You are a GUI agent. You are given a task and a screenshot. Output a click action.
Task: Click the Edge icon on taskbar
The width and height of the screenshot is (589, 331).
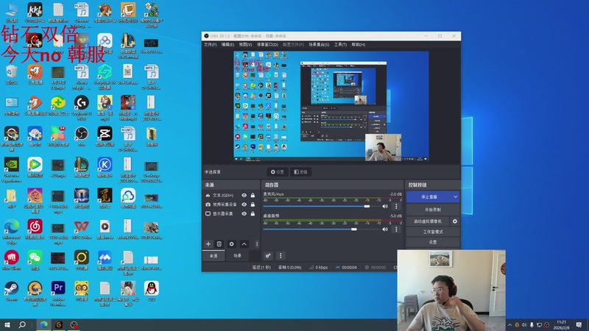[x=44, y=324]
